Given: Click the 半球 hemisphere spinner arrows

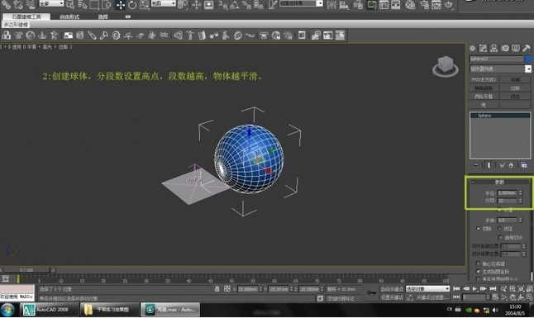Looking at the screenshot, I should tap(521, 221).
